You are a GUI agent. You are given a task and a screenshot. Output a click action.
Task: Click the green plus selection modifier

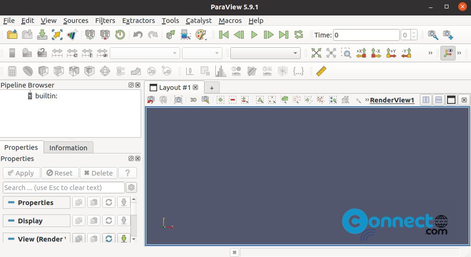tap(220, 100)
